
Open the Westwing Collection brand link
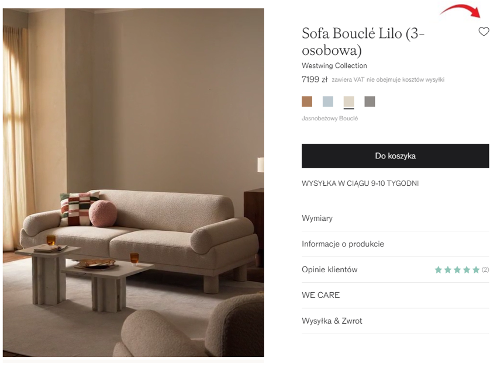pyautogui.click(x=334, y=65)
